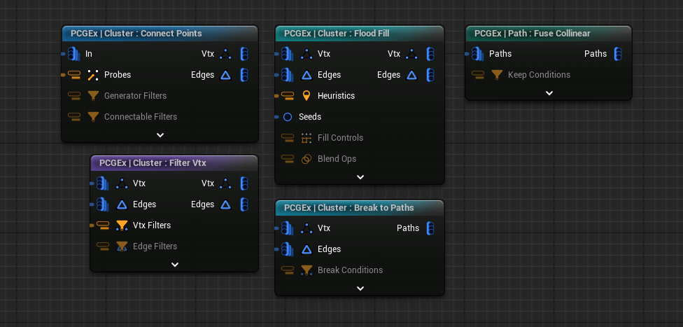This screenshot has width=683, height=327.
Task: Click the Heuristics pin icon on Flood Fill
Action: pos(306,96)
